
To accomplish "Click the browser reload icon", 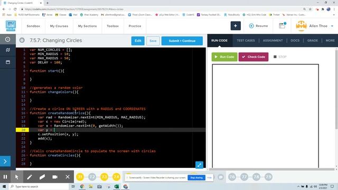I will pos(15,9).
